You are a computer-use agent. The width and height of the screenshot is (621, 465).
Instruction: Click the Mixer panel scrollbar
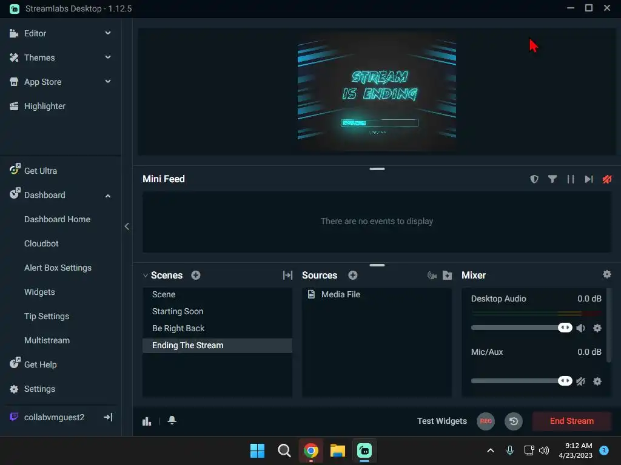609,325
